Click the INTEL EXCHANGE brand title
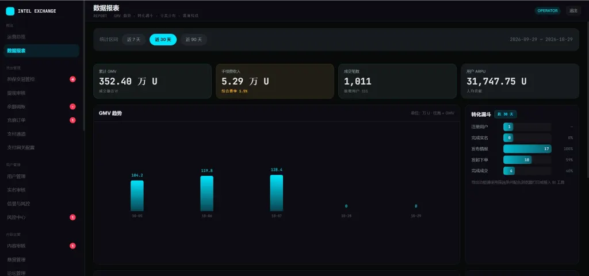Screen dimensions: 589x276 click(x=37, y=11)
